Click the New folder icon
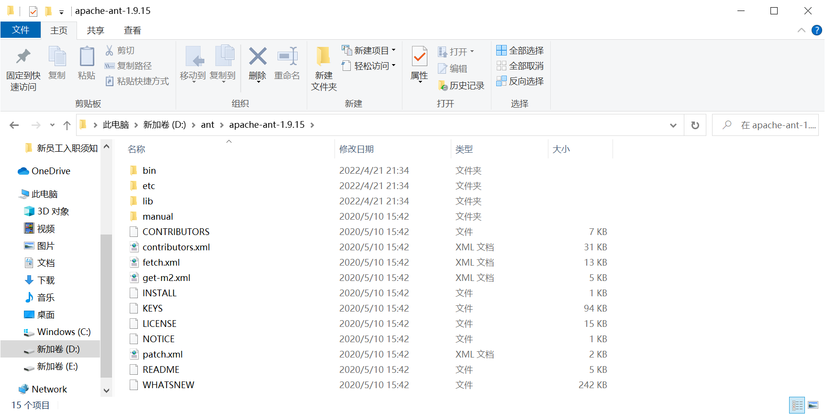The image size is (825, 414). coord(323,56)
